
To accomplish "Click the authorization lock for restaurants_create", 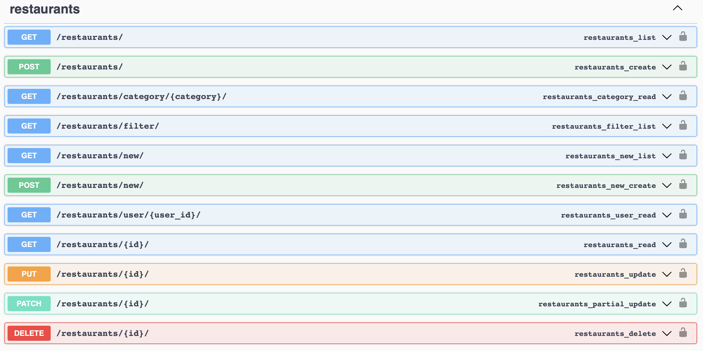I will click(x=683, y=66).
